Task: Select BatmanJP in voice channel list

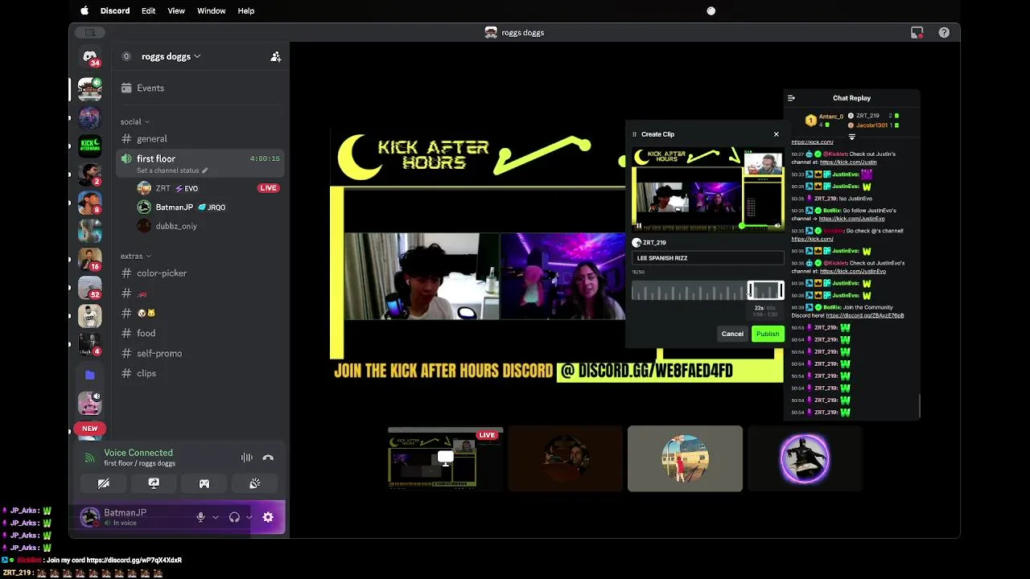Action: [208, 207]
